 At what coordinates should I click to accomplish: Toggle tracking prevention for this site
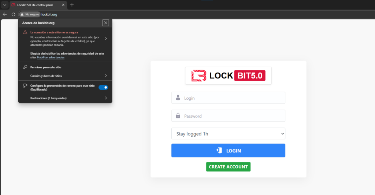coord(103,87)
